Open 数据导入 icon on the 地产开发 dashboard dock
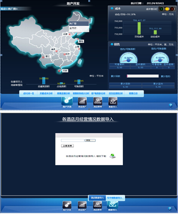 113,101
